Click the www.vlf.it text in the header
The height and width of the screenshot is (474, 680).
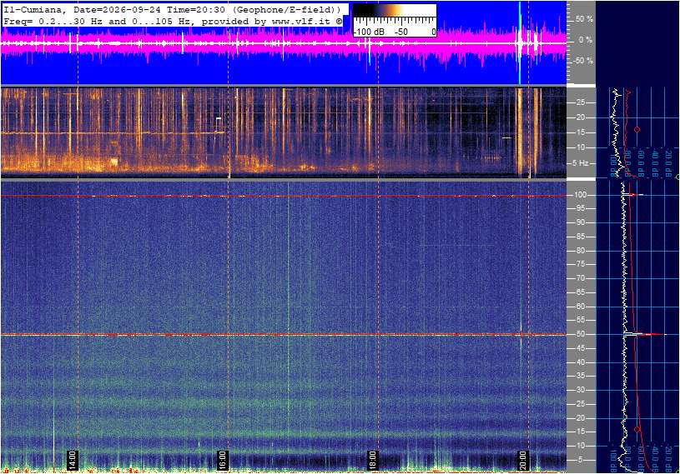pyautogui.click(x=303, y=21)
